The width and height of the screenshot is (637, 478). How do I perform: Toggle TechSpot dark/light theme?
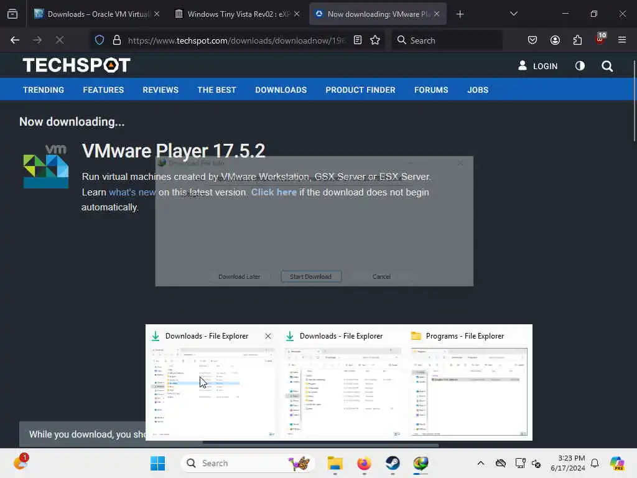[580, 66]
